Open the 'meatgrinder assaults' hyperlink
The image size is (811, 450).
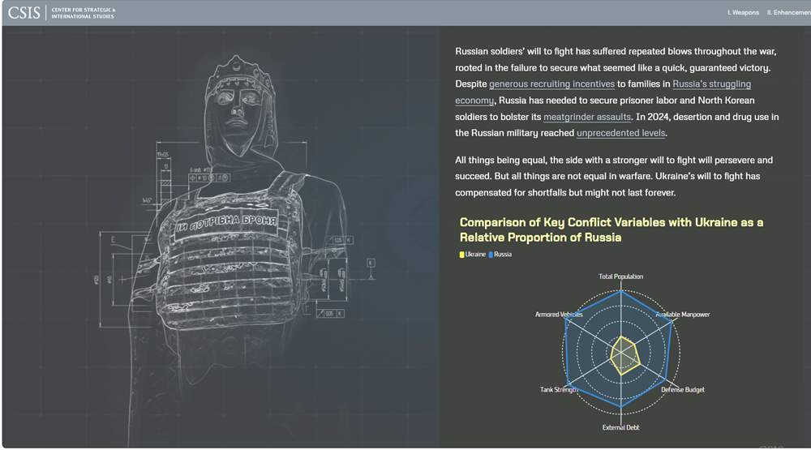coord(587,117)
